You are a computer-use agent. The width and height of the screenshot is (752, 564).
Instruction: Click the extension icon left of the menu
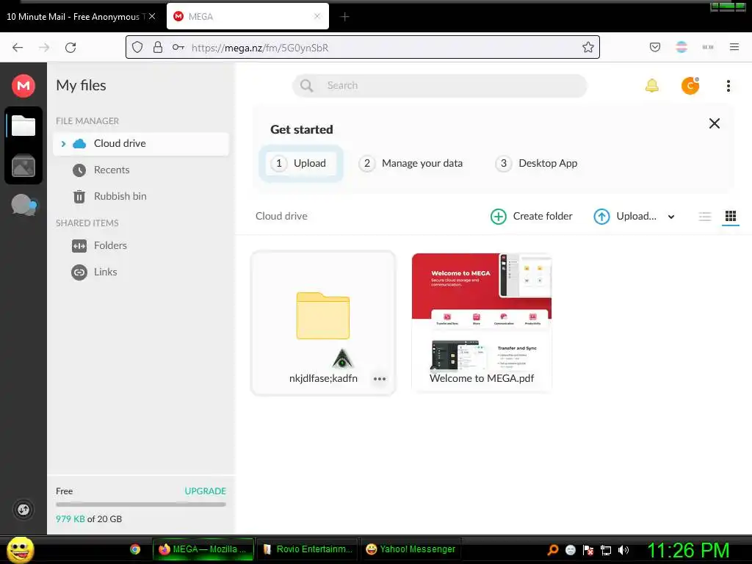point(708,48)
